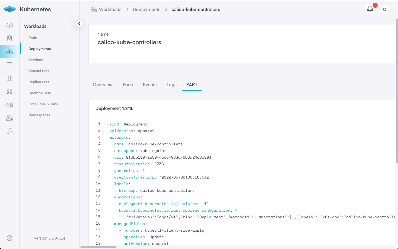Open the user account avatar "C"
398x249 pixels.
point(384,9)
